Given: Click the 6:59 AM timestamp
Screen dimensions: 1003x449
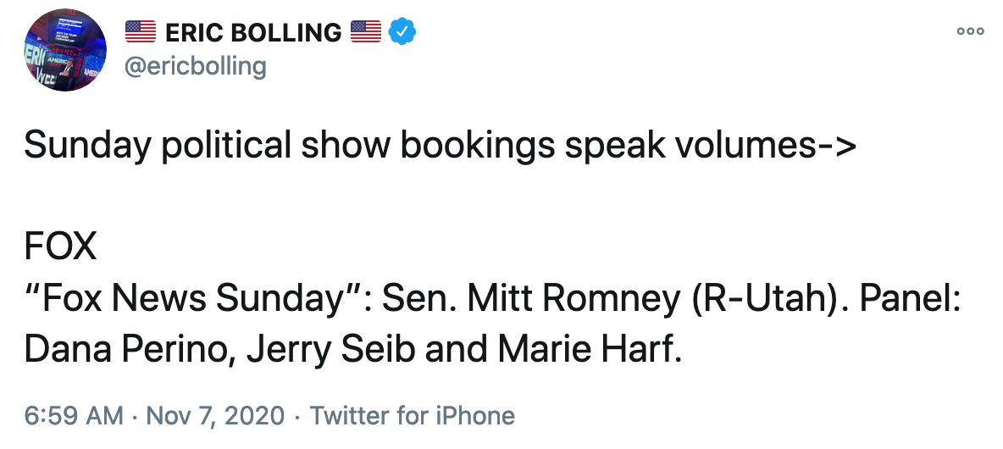Looking at the screenshot, I should 74,416.
